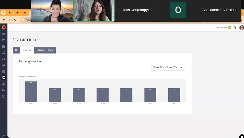Switch to the second pinned browser tab
244x138 pixels.
pyautogui.click(x=17, y=12)
